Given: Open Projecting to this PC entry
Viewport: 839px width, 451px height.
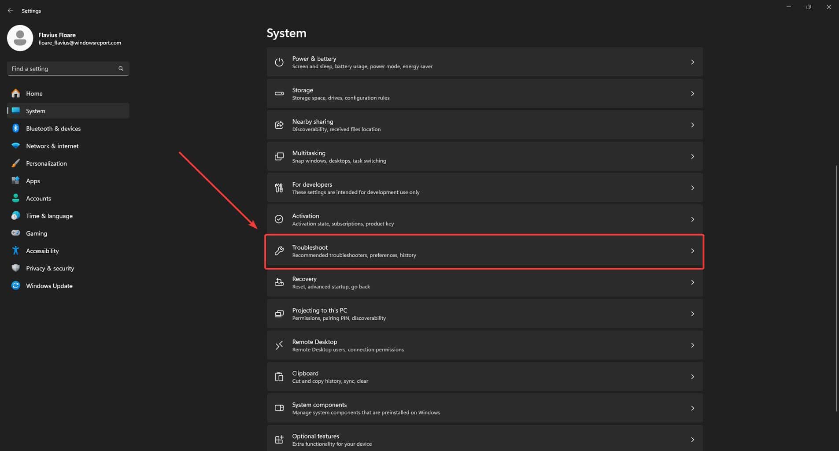Looking at the screenshot, I should tap(484, 314).
